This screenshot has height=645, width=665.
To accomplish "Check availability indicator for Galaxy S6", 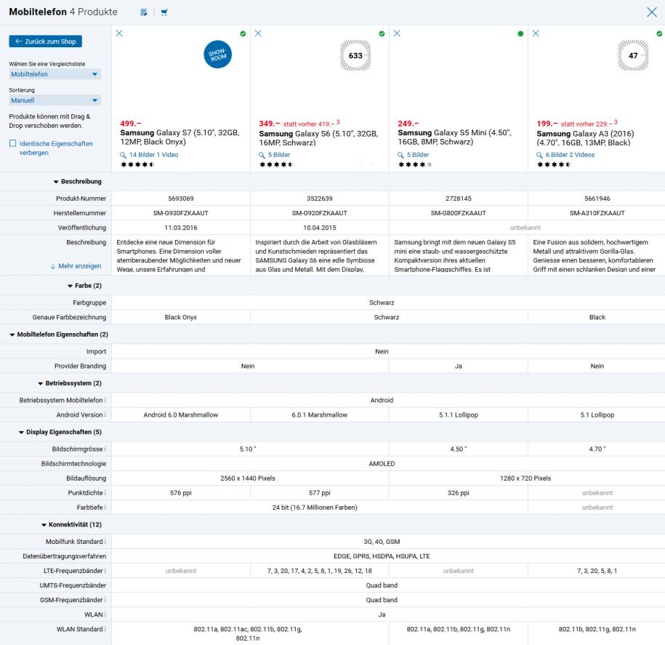I will point(382,33).
